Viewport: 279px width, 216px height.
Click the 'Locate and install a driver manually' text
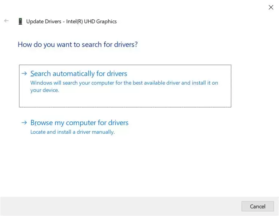72,132
